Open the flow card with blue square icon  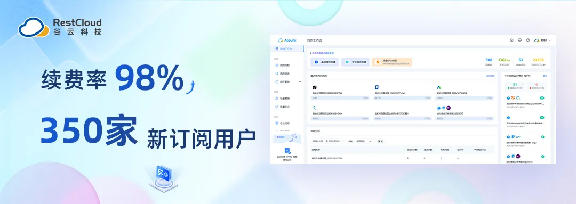pyautogui.click(x=403, y=93)
